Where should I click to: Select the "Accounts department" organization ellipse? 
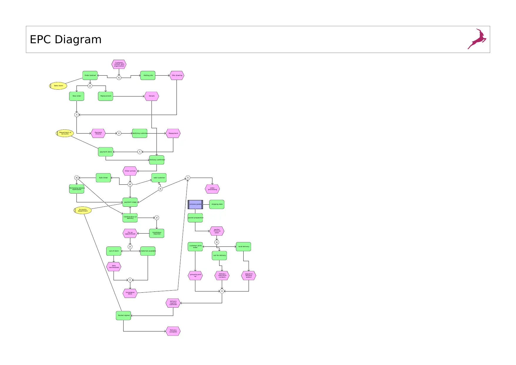[83, 210]
